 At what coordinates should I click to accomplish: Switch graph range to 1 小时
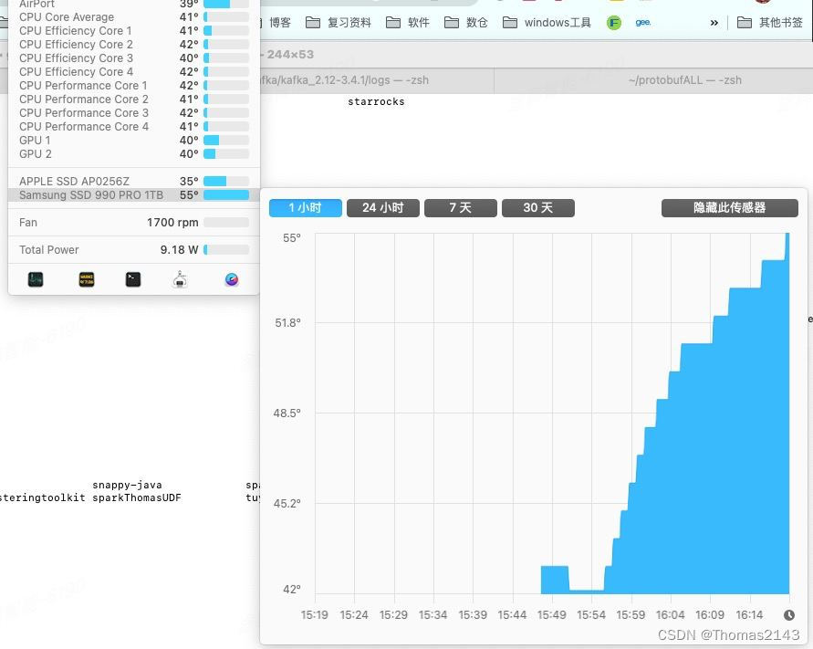(306, 207)
